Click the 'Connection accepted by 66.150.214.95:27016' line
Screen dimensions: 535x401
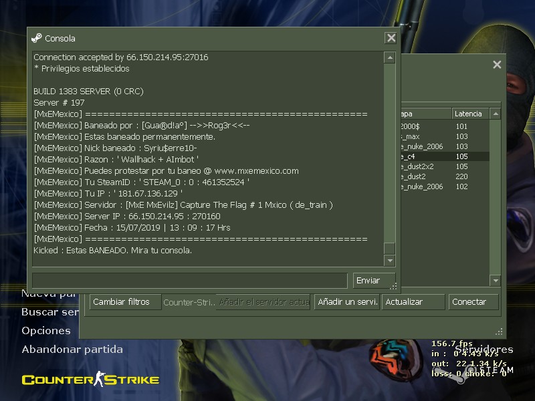(121, 57)
